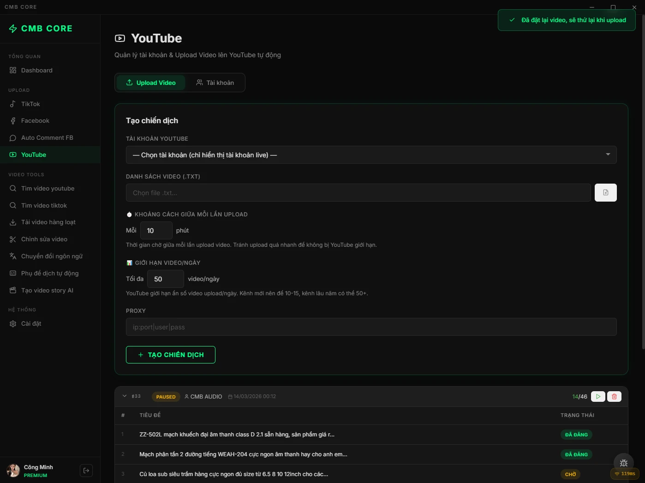The image size is (645, 483).
Task: Open Dashboard from the sidebar
Action: point(36,71)
